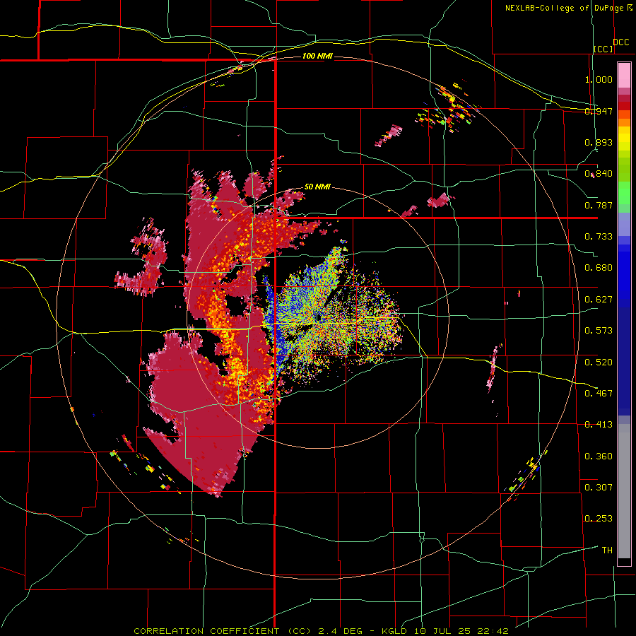This screenshot has width=636, height=636.
Task: Click the 0.787 color scale value
Action: tap(599, 205)
